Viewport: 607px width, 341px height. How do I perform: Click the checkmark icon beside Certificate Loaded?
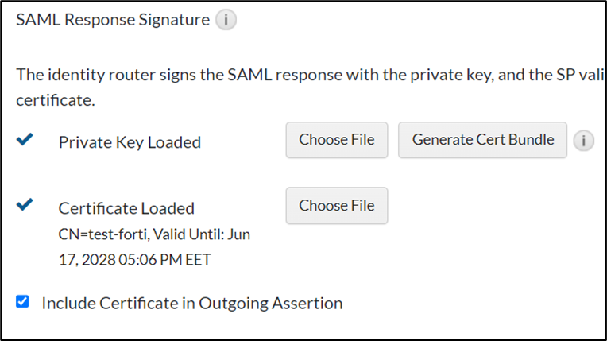pyautogui.click(x=25, y=205)
